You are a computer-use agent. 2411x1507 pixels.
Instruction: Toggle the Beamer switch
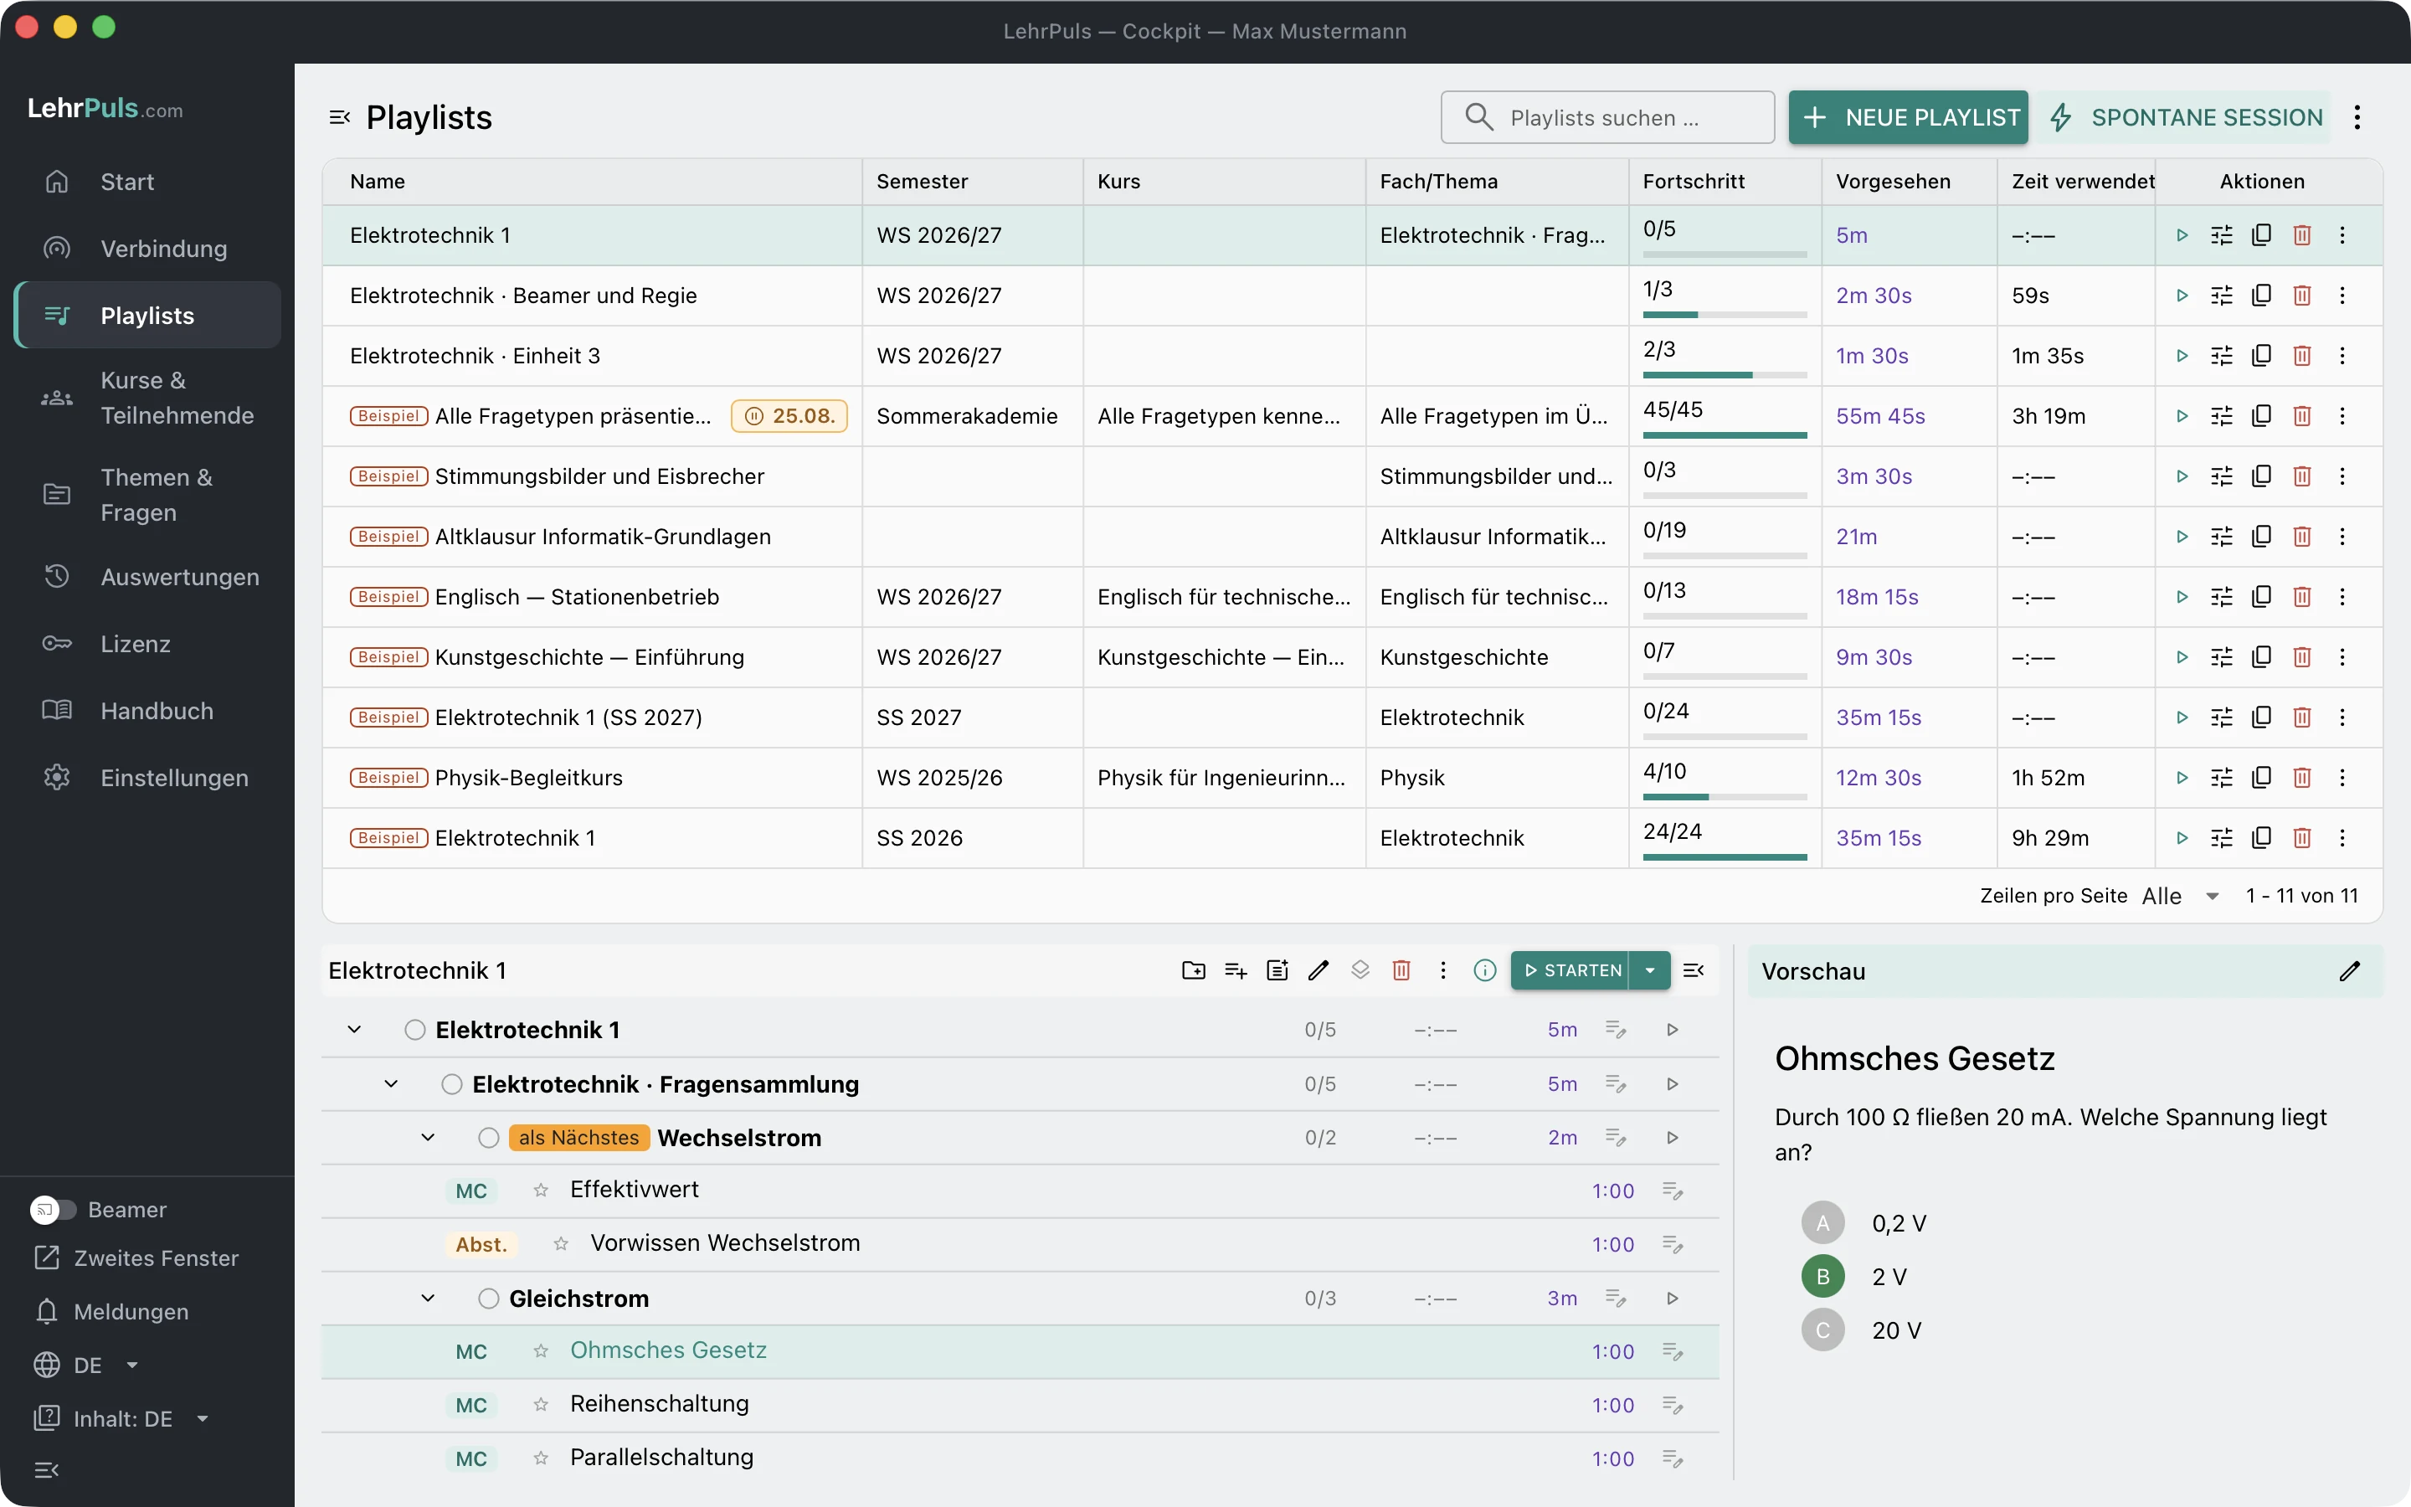click(x=53, y=1209)
